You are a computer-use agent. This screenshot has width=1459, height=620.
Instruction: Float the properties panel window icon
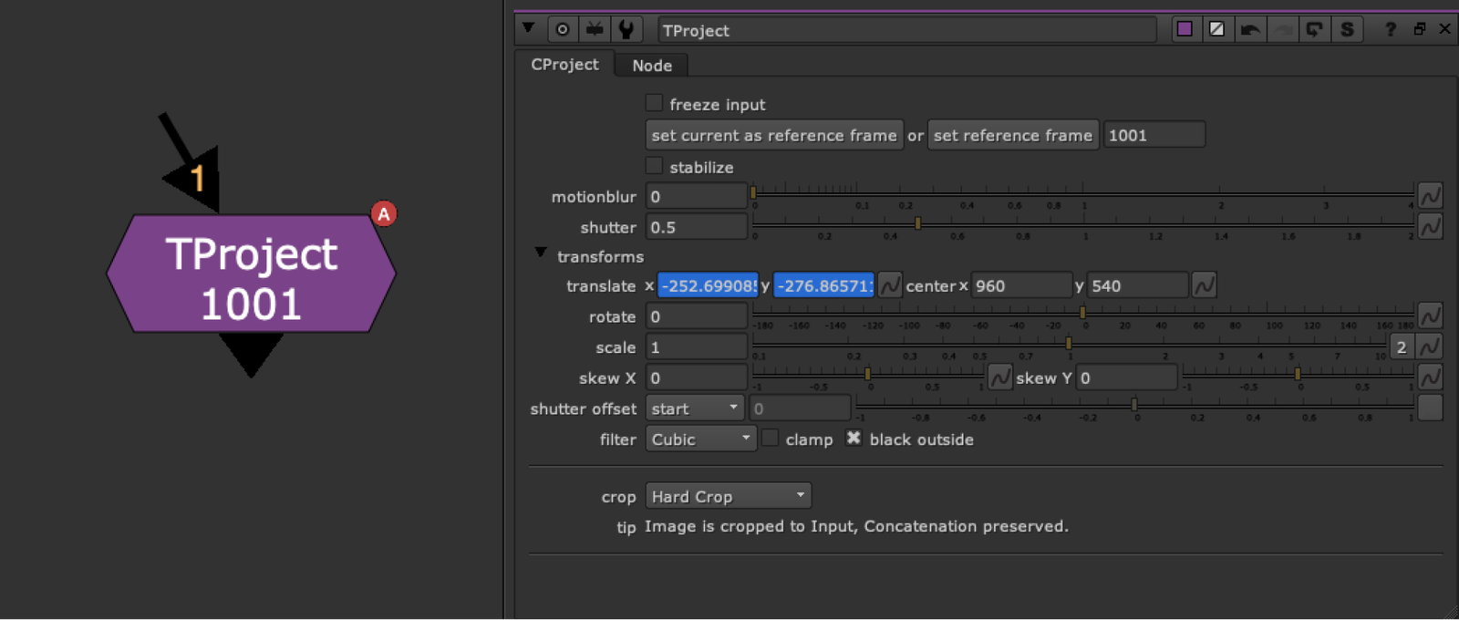[1420, 29]
